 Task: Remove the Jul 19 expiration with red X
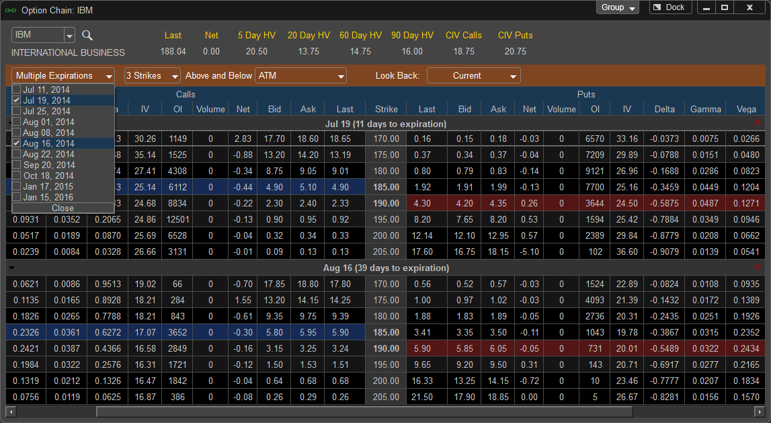coord(758,122)
